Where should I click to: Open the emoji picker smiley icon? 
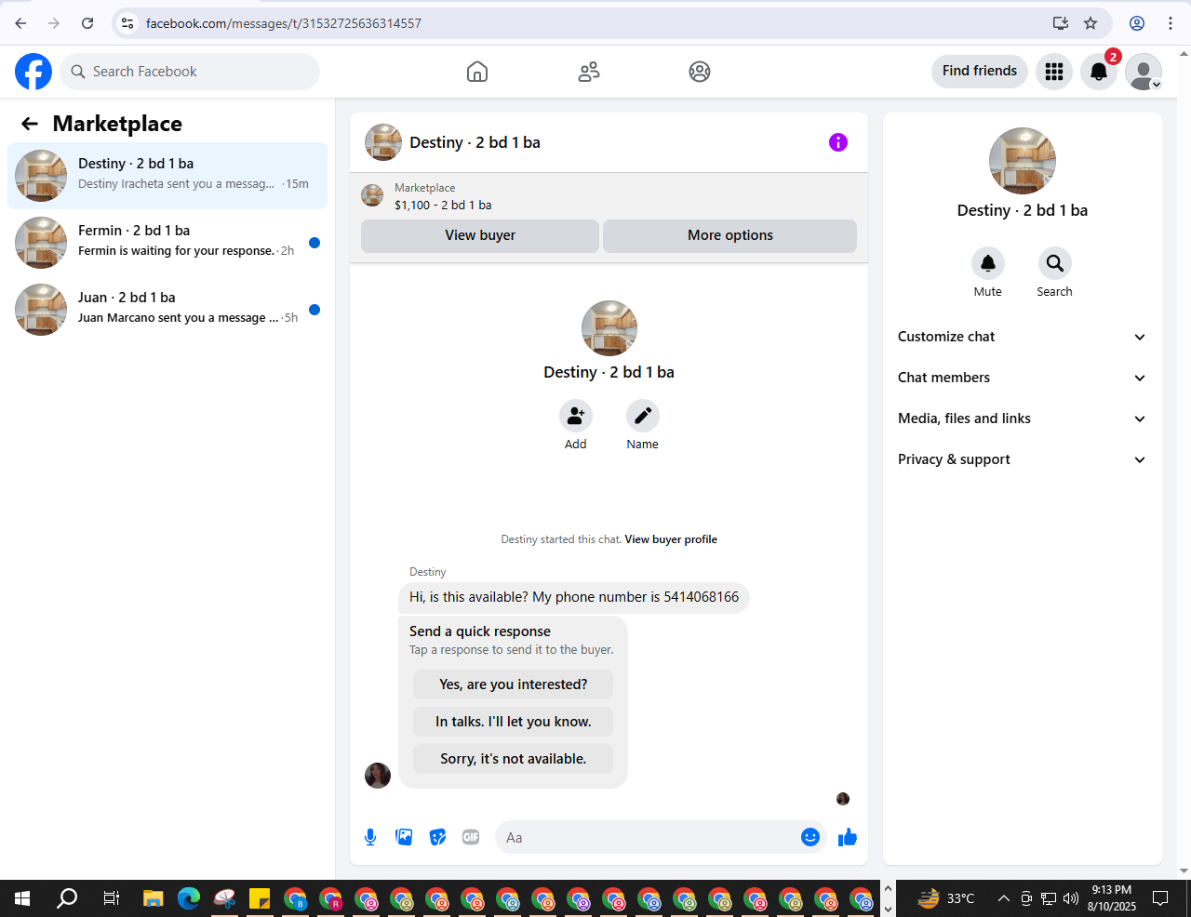pyautogui.click(x=810, y=837)
